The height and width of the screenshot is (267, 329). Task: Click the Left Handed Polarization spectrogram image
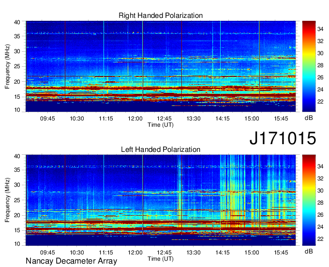pos(161,200)
